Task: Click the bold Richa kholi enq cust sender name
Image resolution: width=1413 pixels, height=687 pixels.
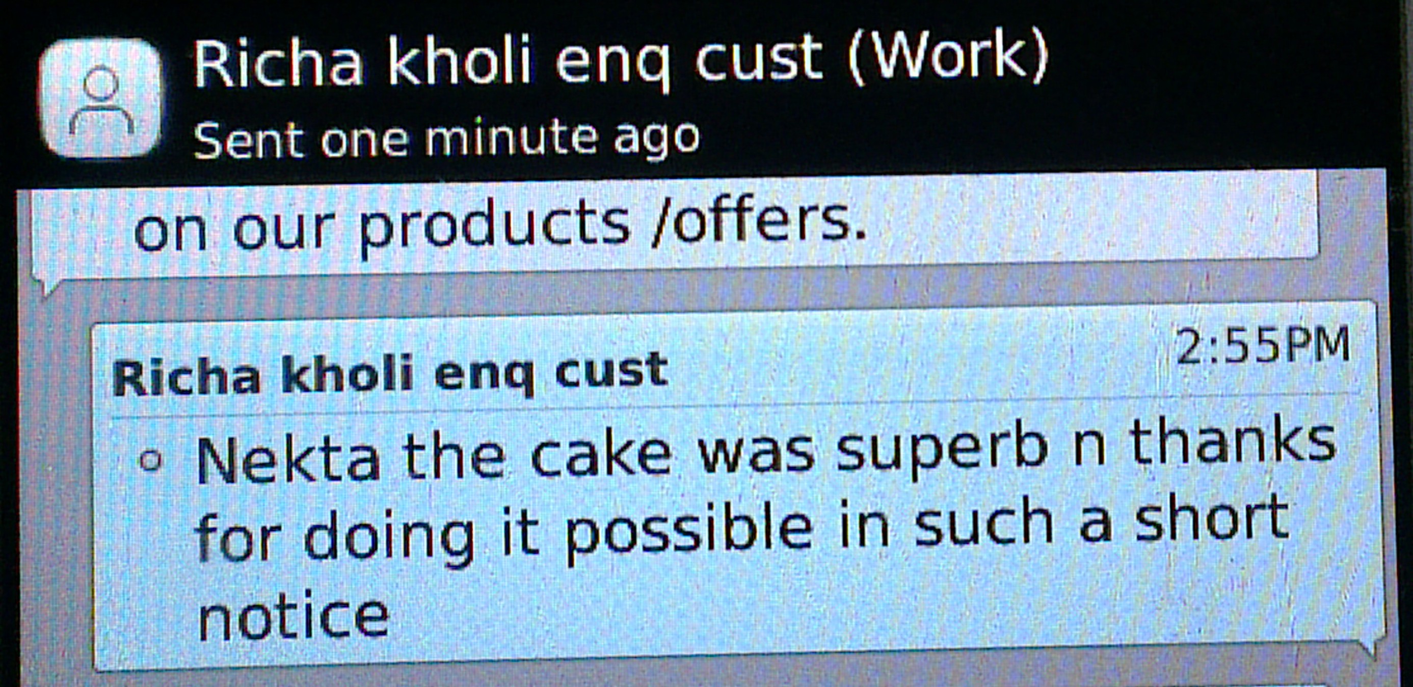Action: point(390,374)
